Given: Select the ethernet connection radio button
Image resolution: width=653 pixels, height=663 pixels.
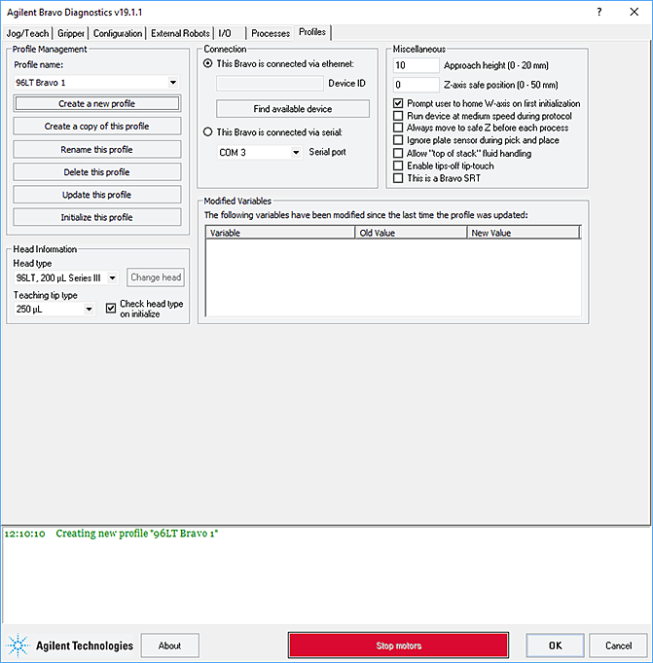Looking at the screenshot, I should 207,63.
